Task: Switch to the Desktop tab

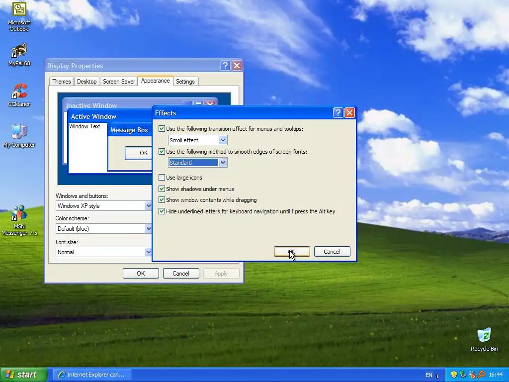Action: point(86,82)
